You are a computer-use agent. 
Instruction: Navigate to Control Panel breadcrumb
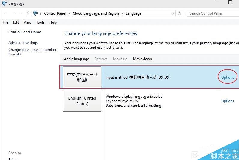coord(55,13)
